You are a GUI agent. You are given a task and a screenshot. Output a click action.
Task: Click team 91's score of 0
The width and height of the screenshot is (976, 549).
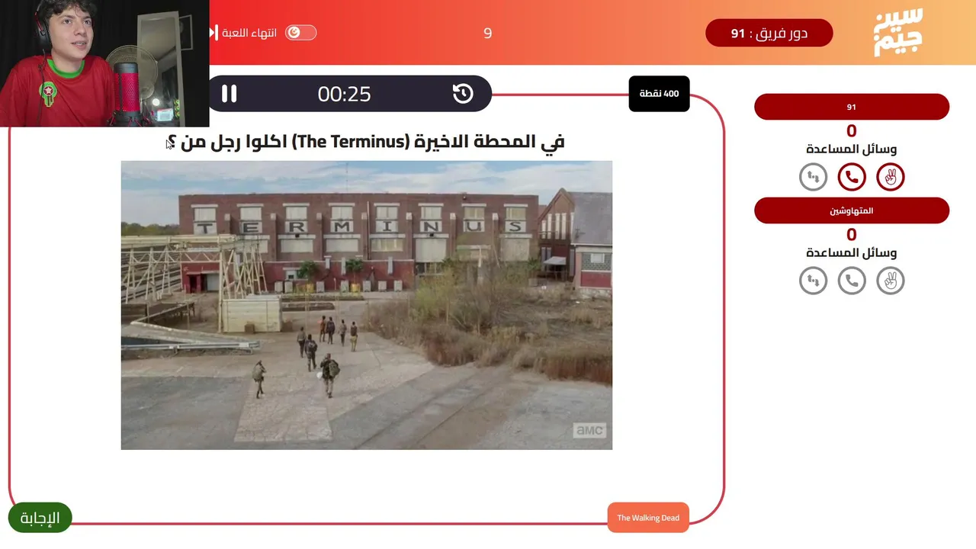point(852,131)
